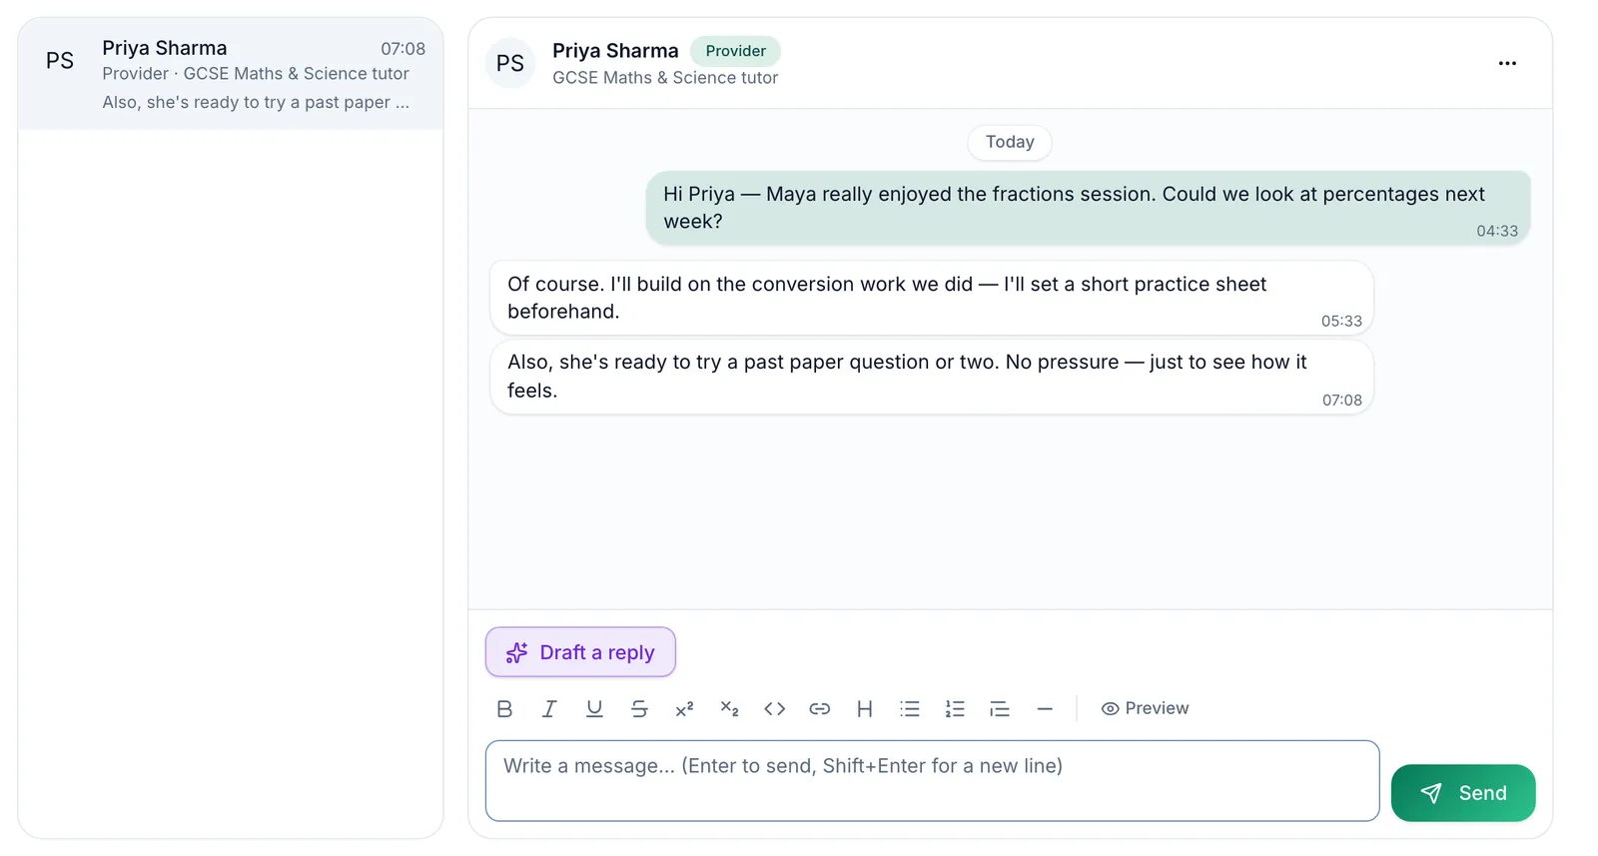The width and height of the screenshot is (1598, 856).
Task: Click the Provider badge
Action: 735,51
